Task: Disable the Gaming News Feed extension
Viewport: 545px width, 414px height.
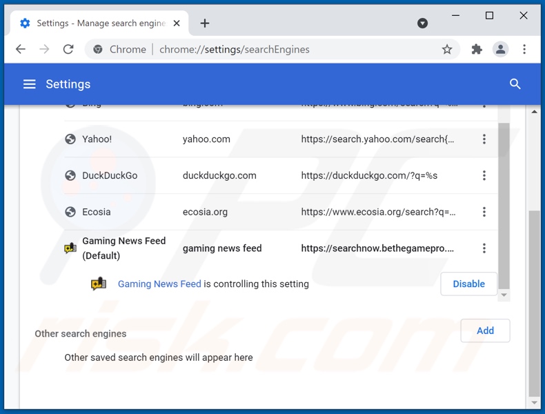Action: (468, 284)
